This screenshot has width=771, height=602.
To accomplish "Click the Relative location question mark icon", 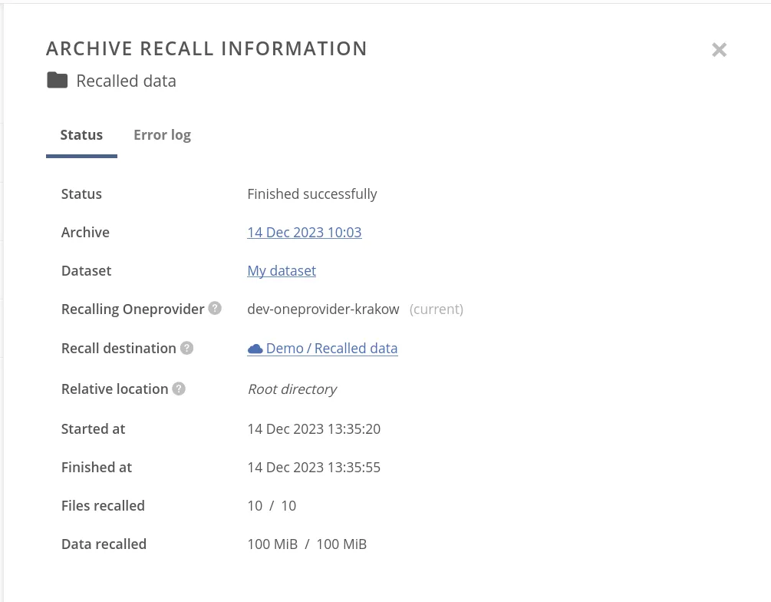I will 179,389.
